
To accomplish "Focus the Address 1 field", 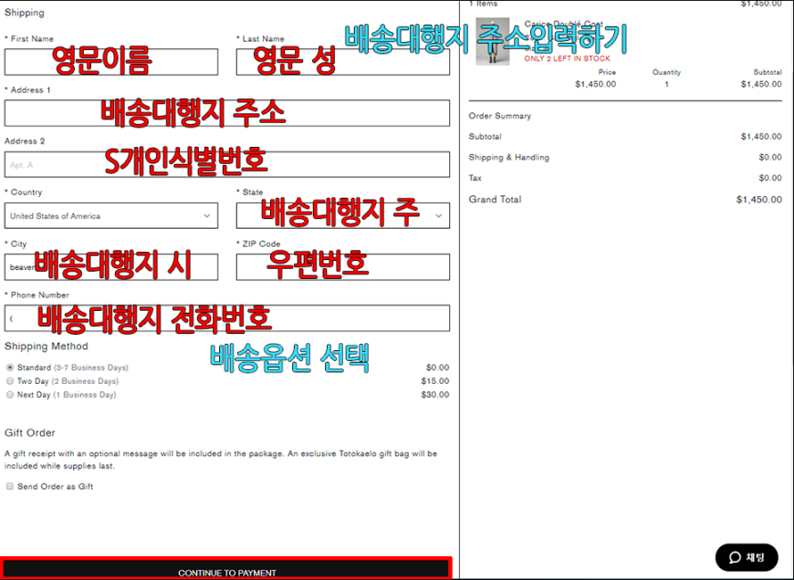I will click(x=227, y=113).
